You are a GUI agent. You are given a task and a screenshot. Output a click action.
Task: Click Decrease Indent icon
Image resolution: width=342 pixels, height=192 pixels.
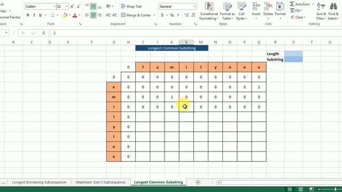(x=108, y=15)
